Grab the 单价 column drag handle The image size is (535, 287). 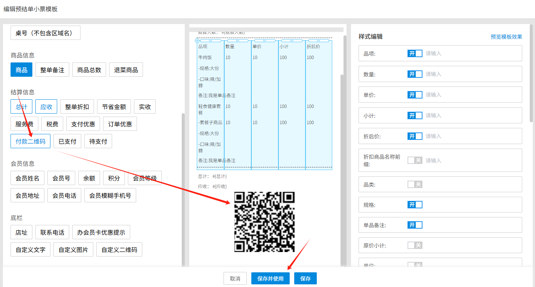click(265, 41)
